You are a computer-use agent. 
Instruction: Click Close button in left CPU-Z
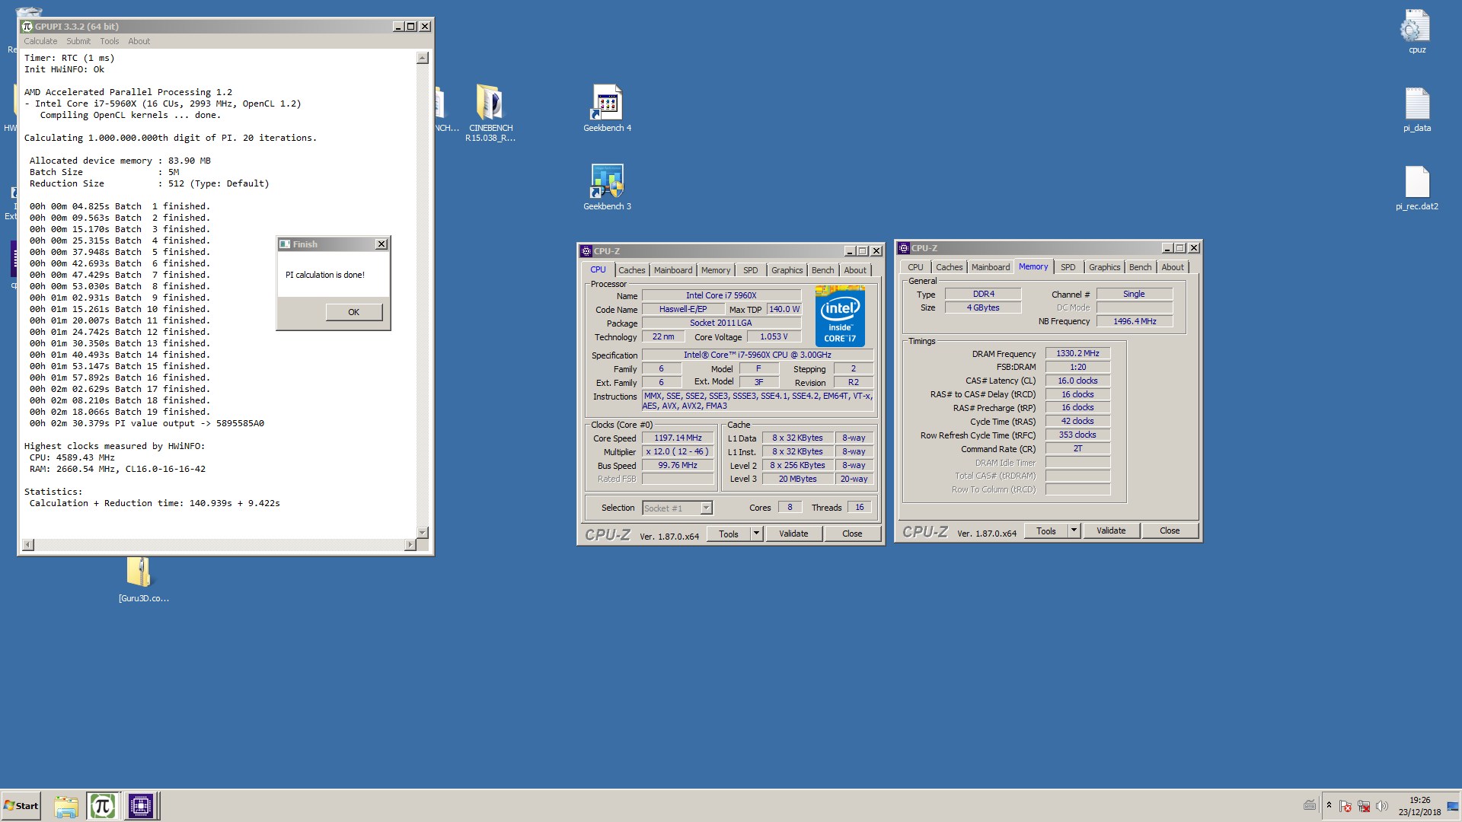tap(852, 534)
